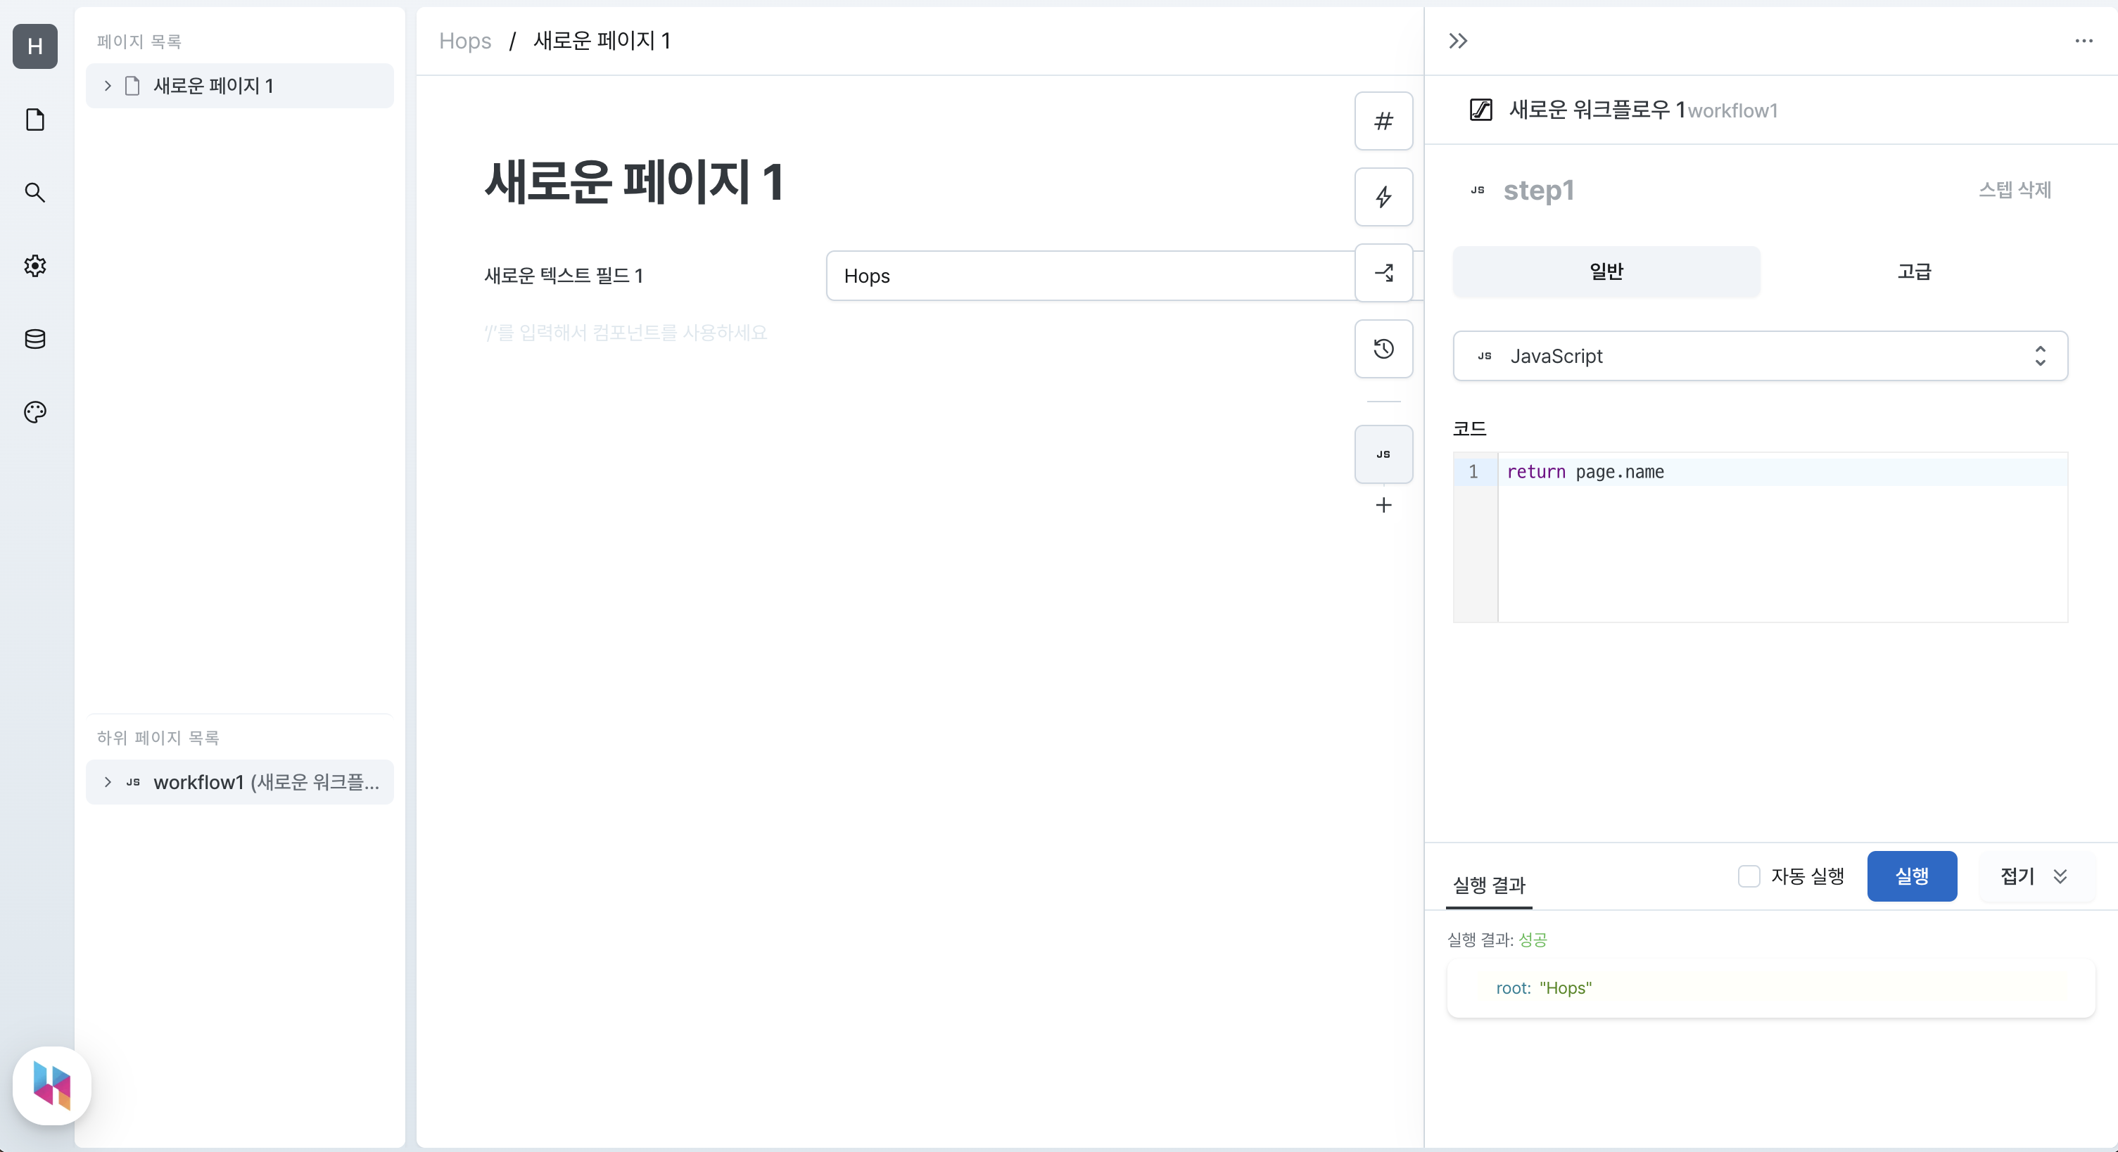Click code editor line return page.name
Image resolution: width=2118 pixels, height=1152 pixels.
[x=1782, y=472]
